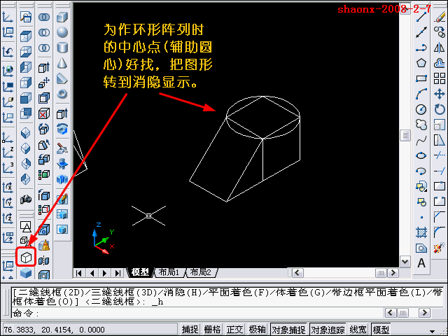Select the World UCS icon

point(8,70)
